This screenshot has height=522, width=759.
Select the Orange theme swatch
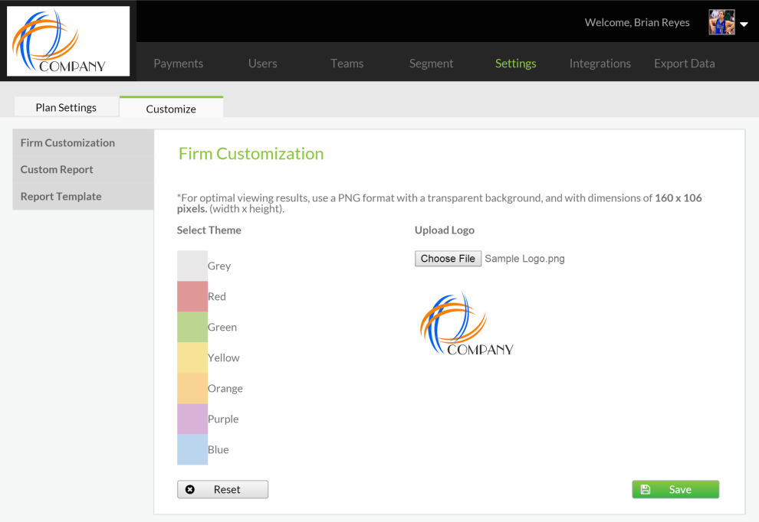click(192, 389)
